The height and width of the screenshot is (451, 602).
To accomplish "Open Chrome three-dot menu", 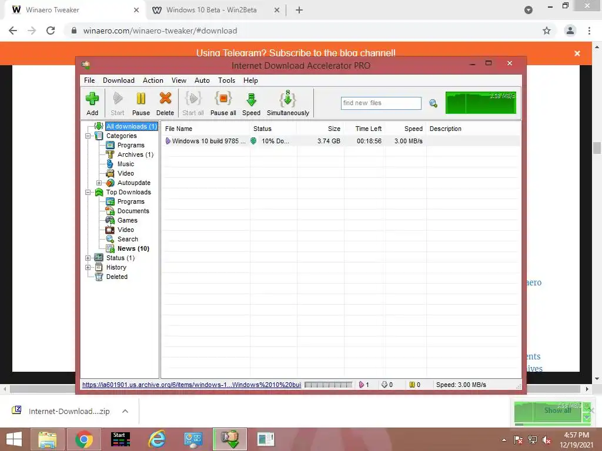I will [x=589, y=31].
